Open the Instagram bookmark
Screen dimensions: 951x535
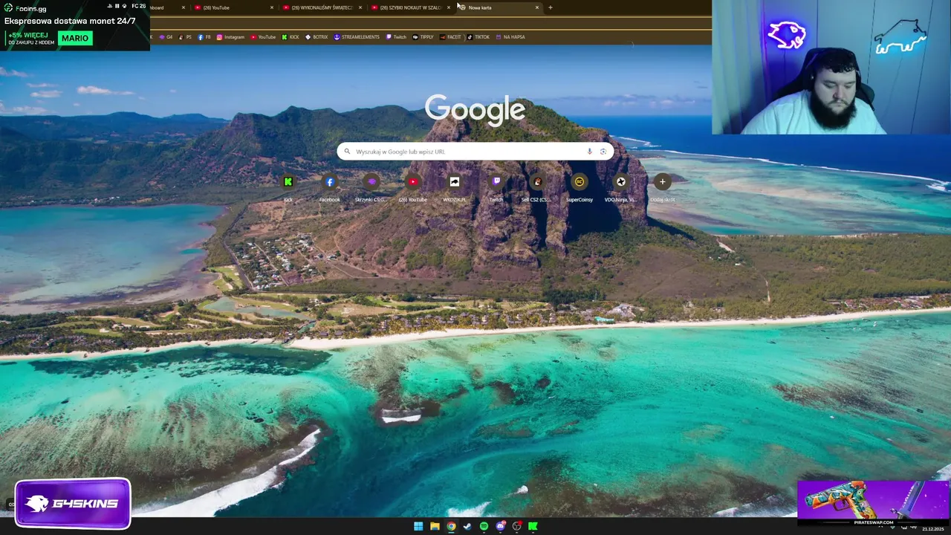tap(230, 37)
